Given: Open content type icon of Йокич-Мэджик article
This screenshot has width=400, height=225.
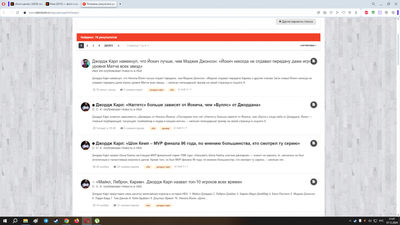Looking at the screenshot, I should point(314,61).
